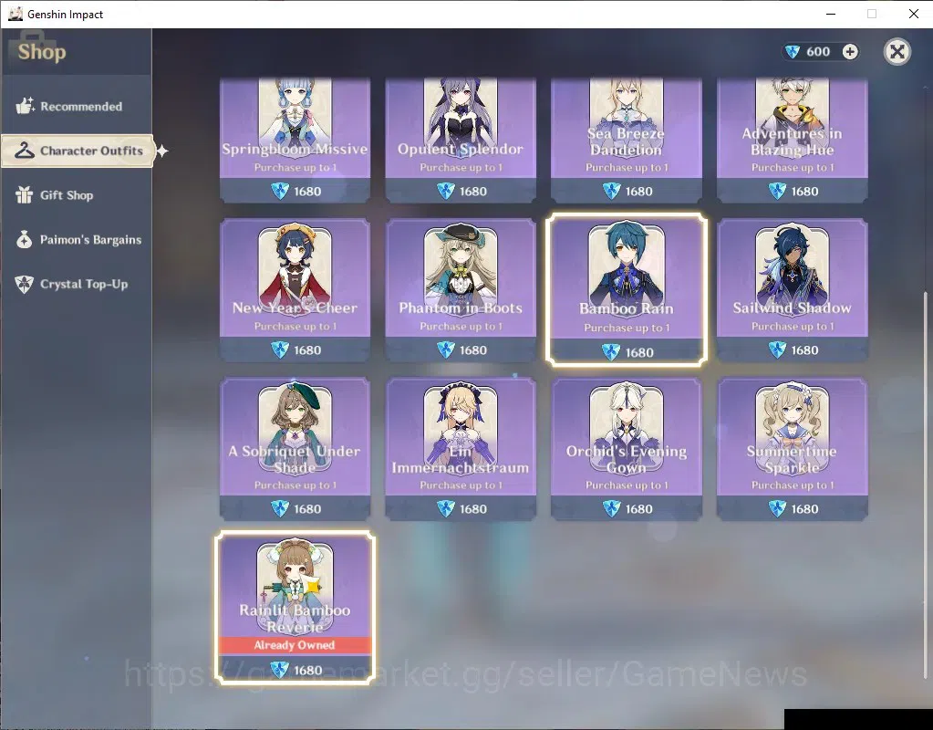Close the shop with the round X button
933x730 pixels.
897,52
